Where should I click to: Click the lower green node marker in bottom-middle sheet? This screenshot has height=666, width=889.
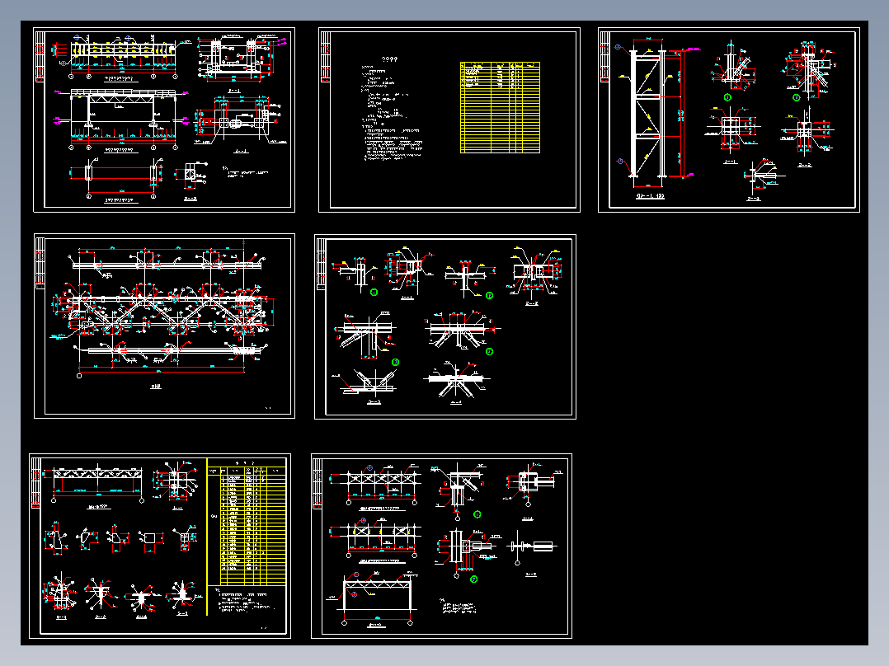tap(474, 579)
